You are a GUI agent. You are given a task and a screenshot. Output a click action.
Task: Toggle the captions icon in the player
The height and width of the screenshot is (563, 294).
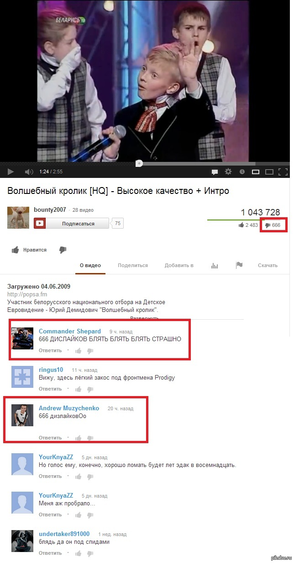214,172
